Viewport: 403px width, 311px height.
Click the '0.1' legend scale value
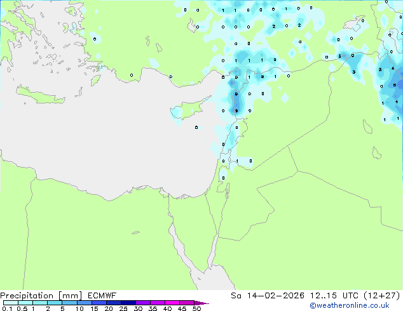[7, 308]
